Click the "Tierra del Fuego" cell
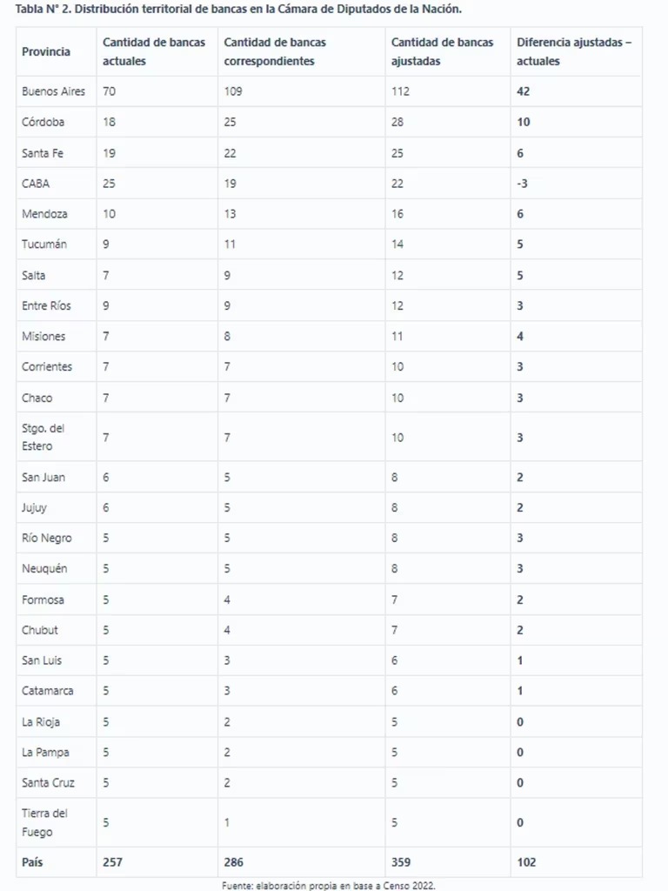This screenshot has width=668, height=891. click(x=44, y=822)
